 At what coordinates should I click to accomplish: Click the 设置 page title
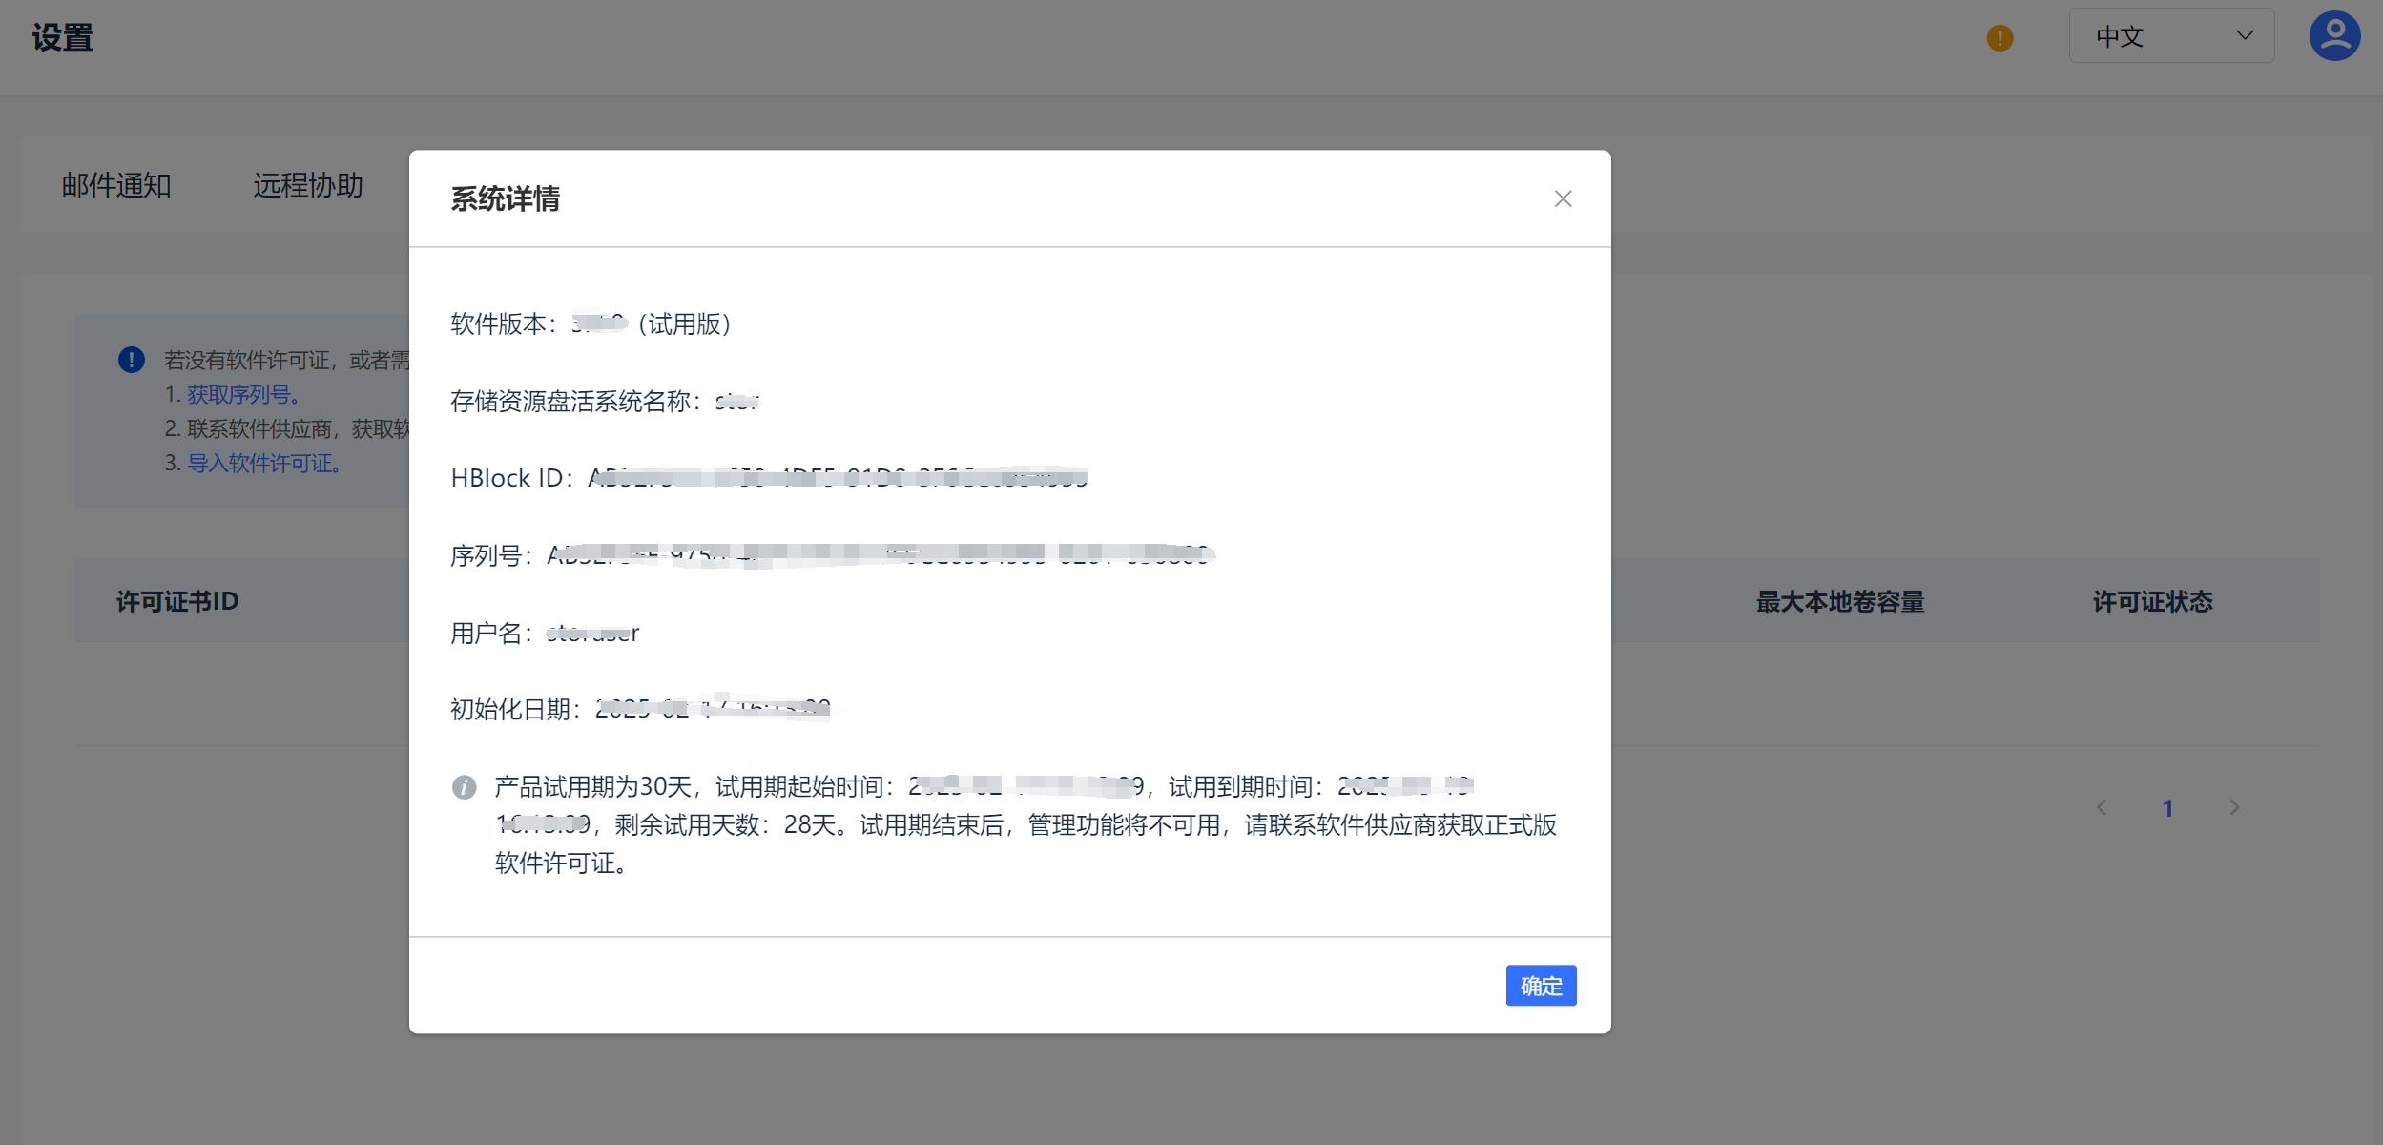coord(63,38)
